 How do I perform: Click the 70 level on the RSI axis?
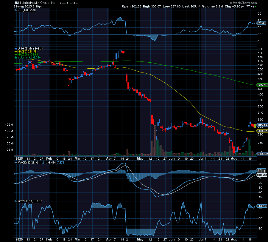[x=260, y=21]
